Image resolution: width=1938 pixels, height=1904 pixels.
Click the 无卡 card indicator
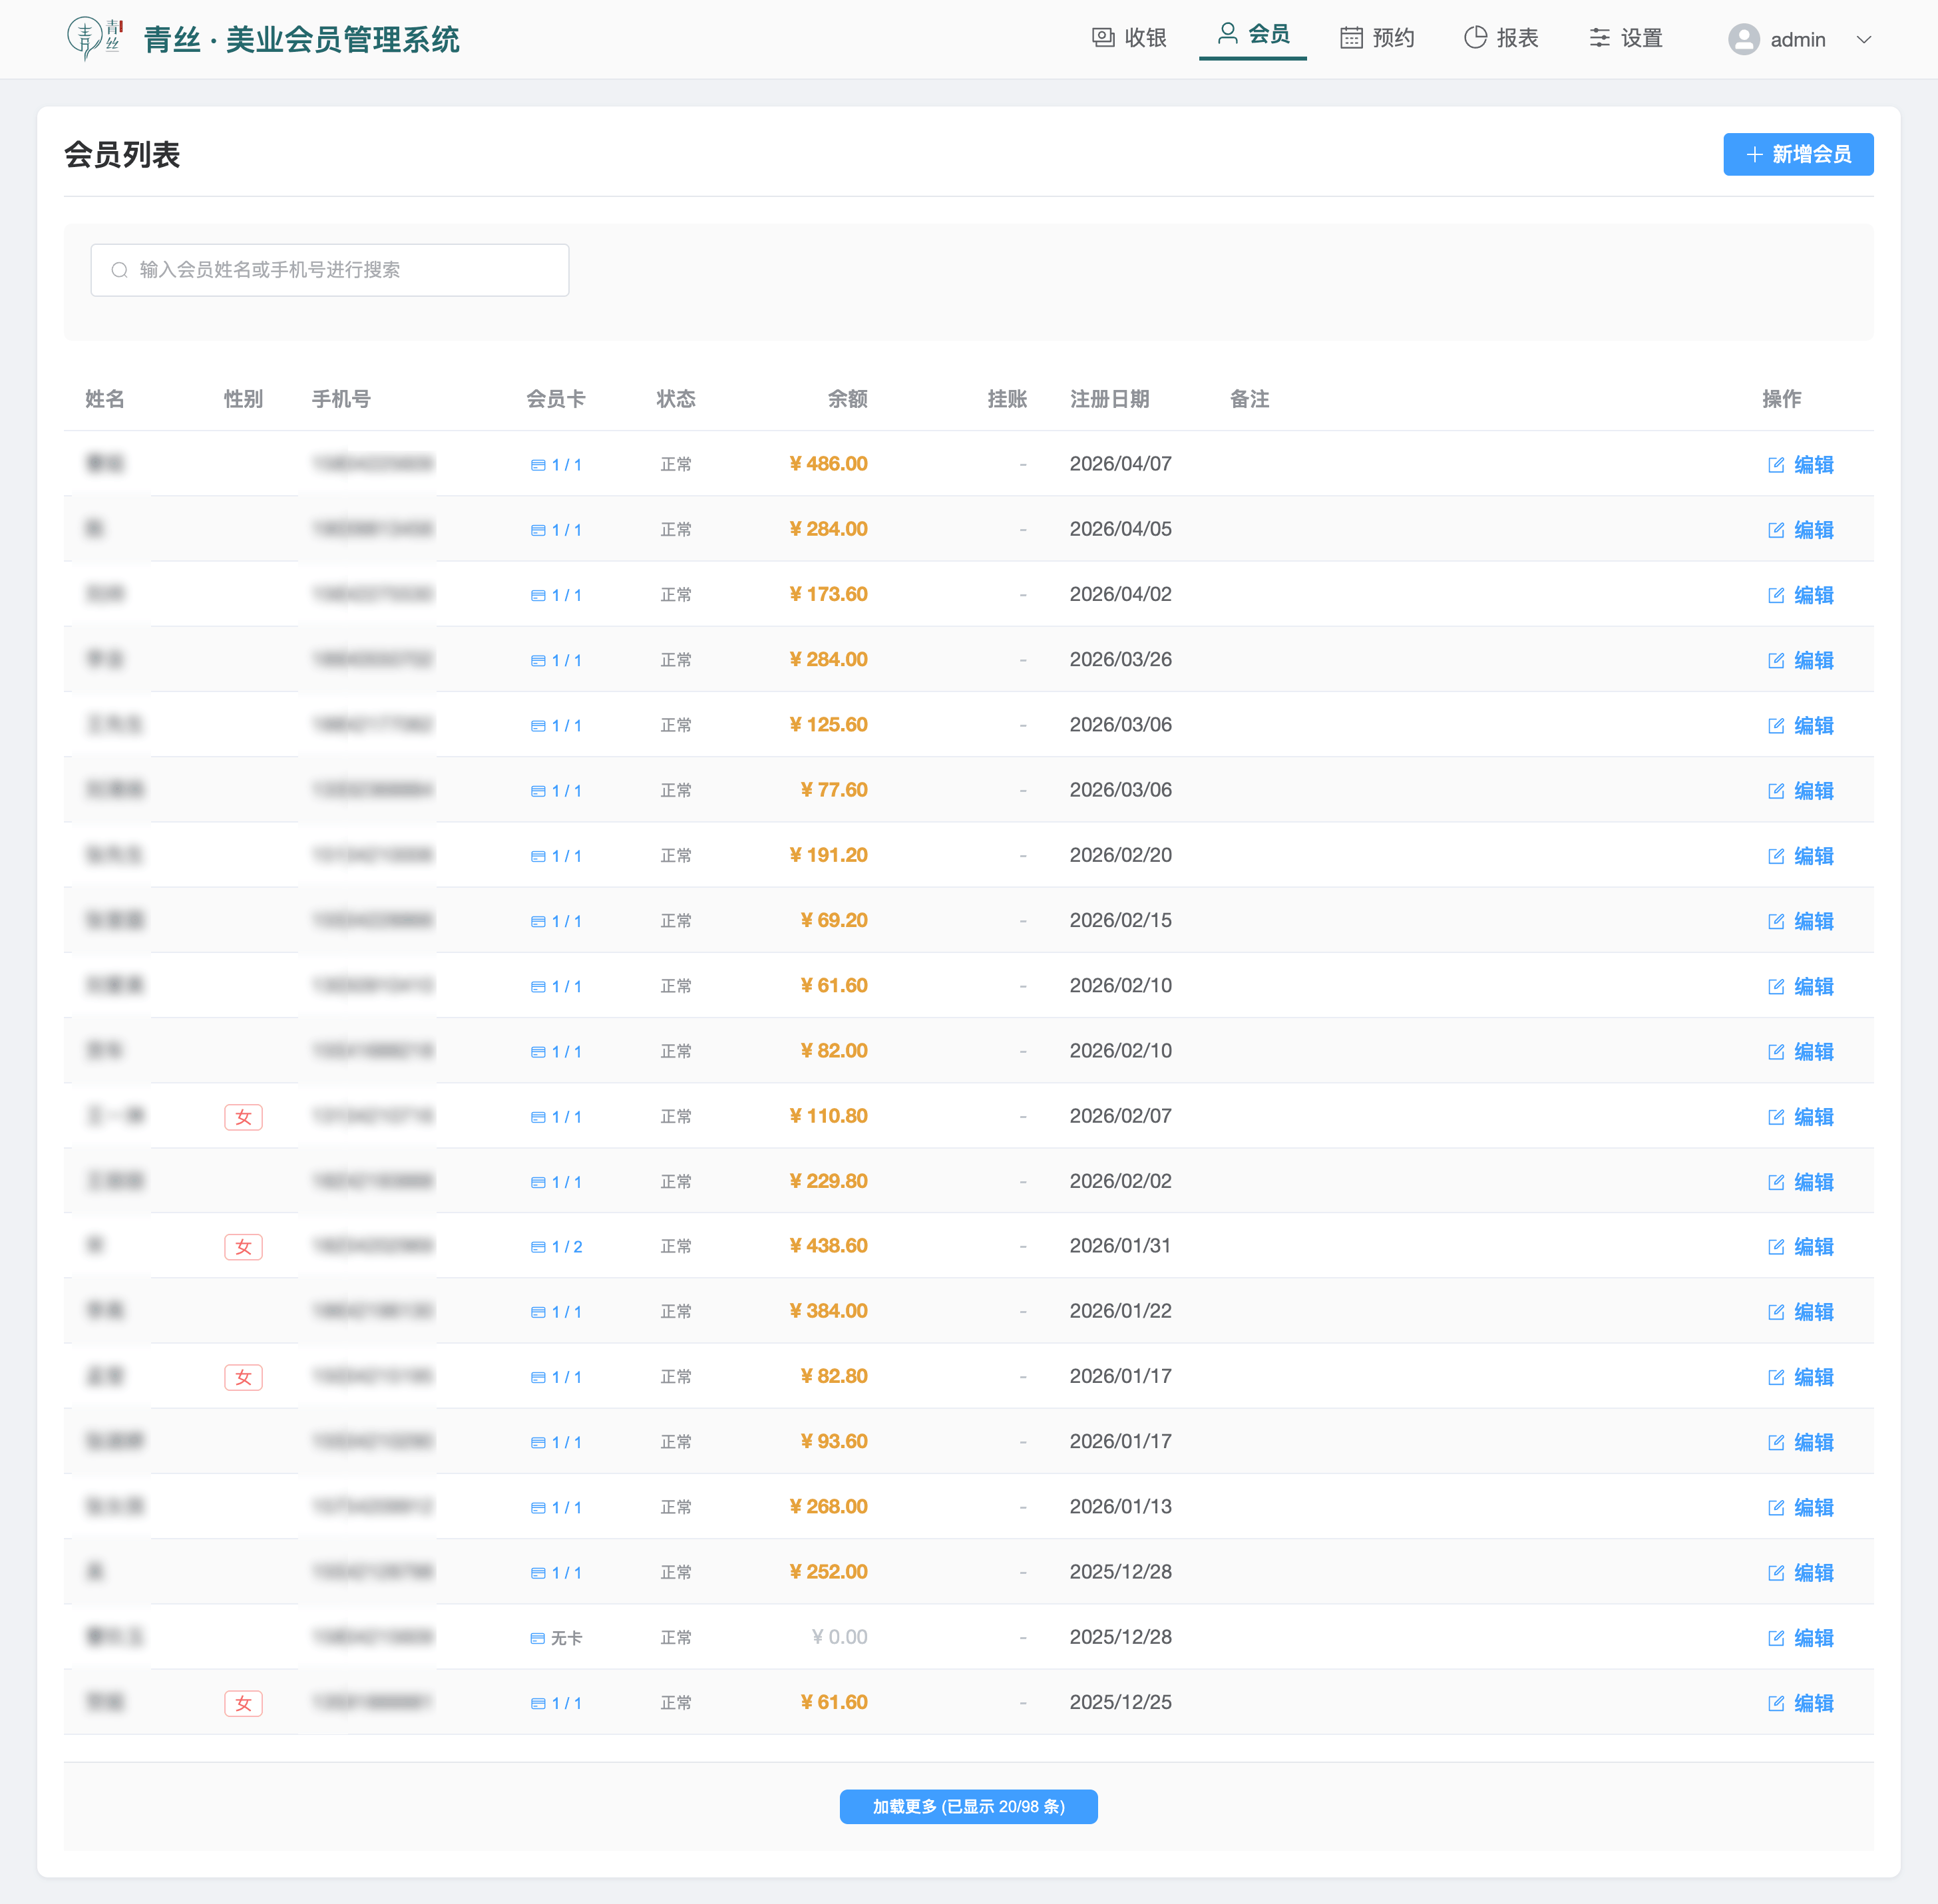(x=556, y=1638)
